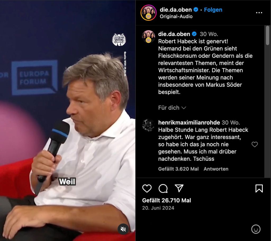Show who liked: 'Gefällt 26.710 Mal'
The width and height of the screenshot is (271, 241).
pyautogui.click(x=166, y=200)
